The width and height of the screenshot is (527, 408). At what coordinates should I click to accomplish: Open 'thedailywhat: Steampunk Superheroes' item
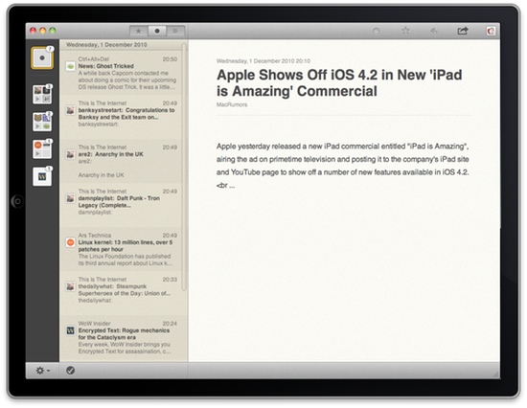(121, 293)
